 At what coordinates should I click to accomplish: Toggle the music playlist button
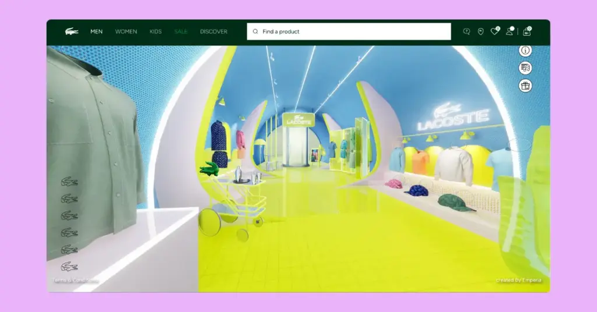(x=525, y=68)
